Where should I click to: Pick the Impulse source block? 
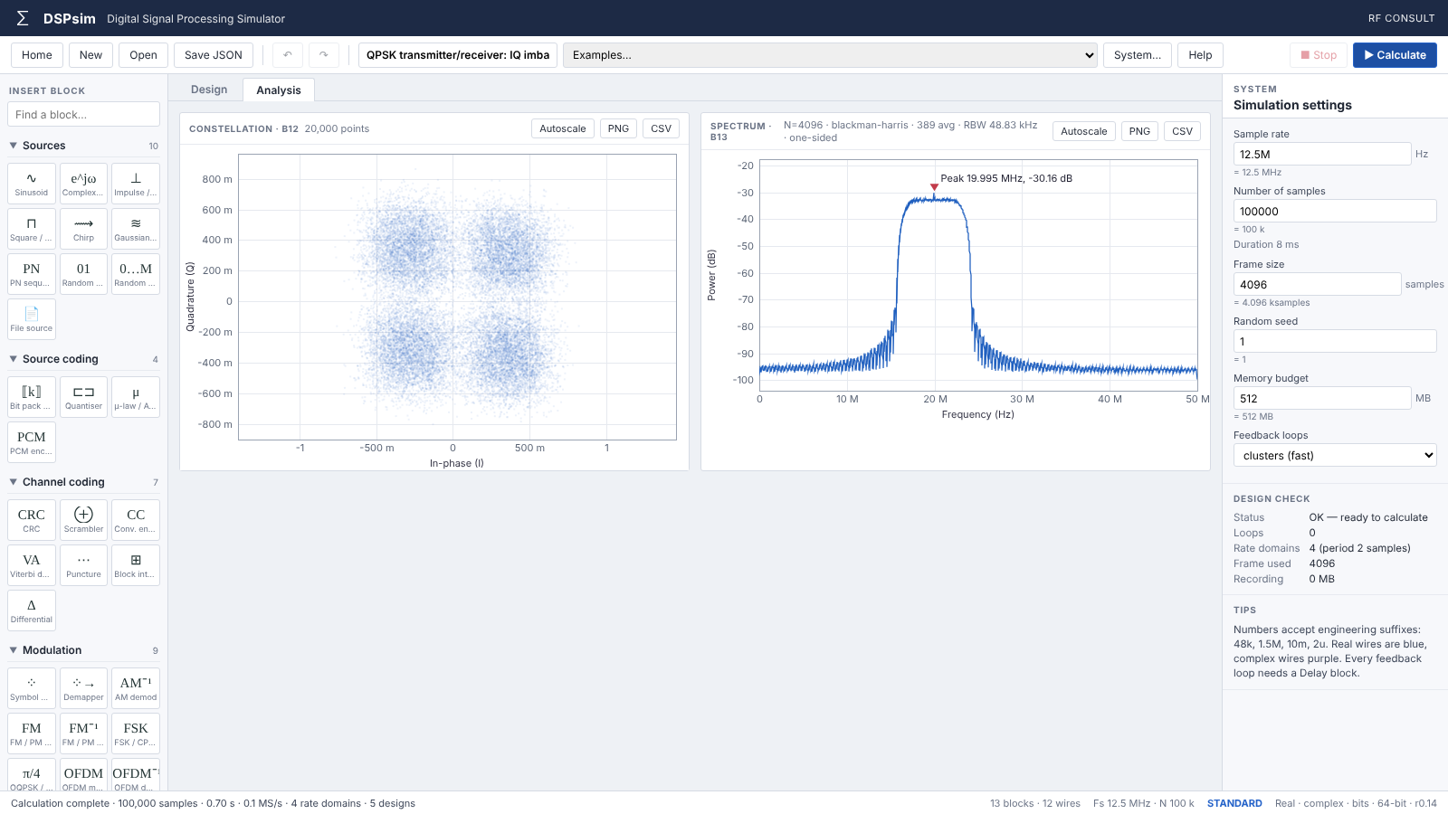pos(136,184)
